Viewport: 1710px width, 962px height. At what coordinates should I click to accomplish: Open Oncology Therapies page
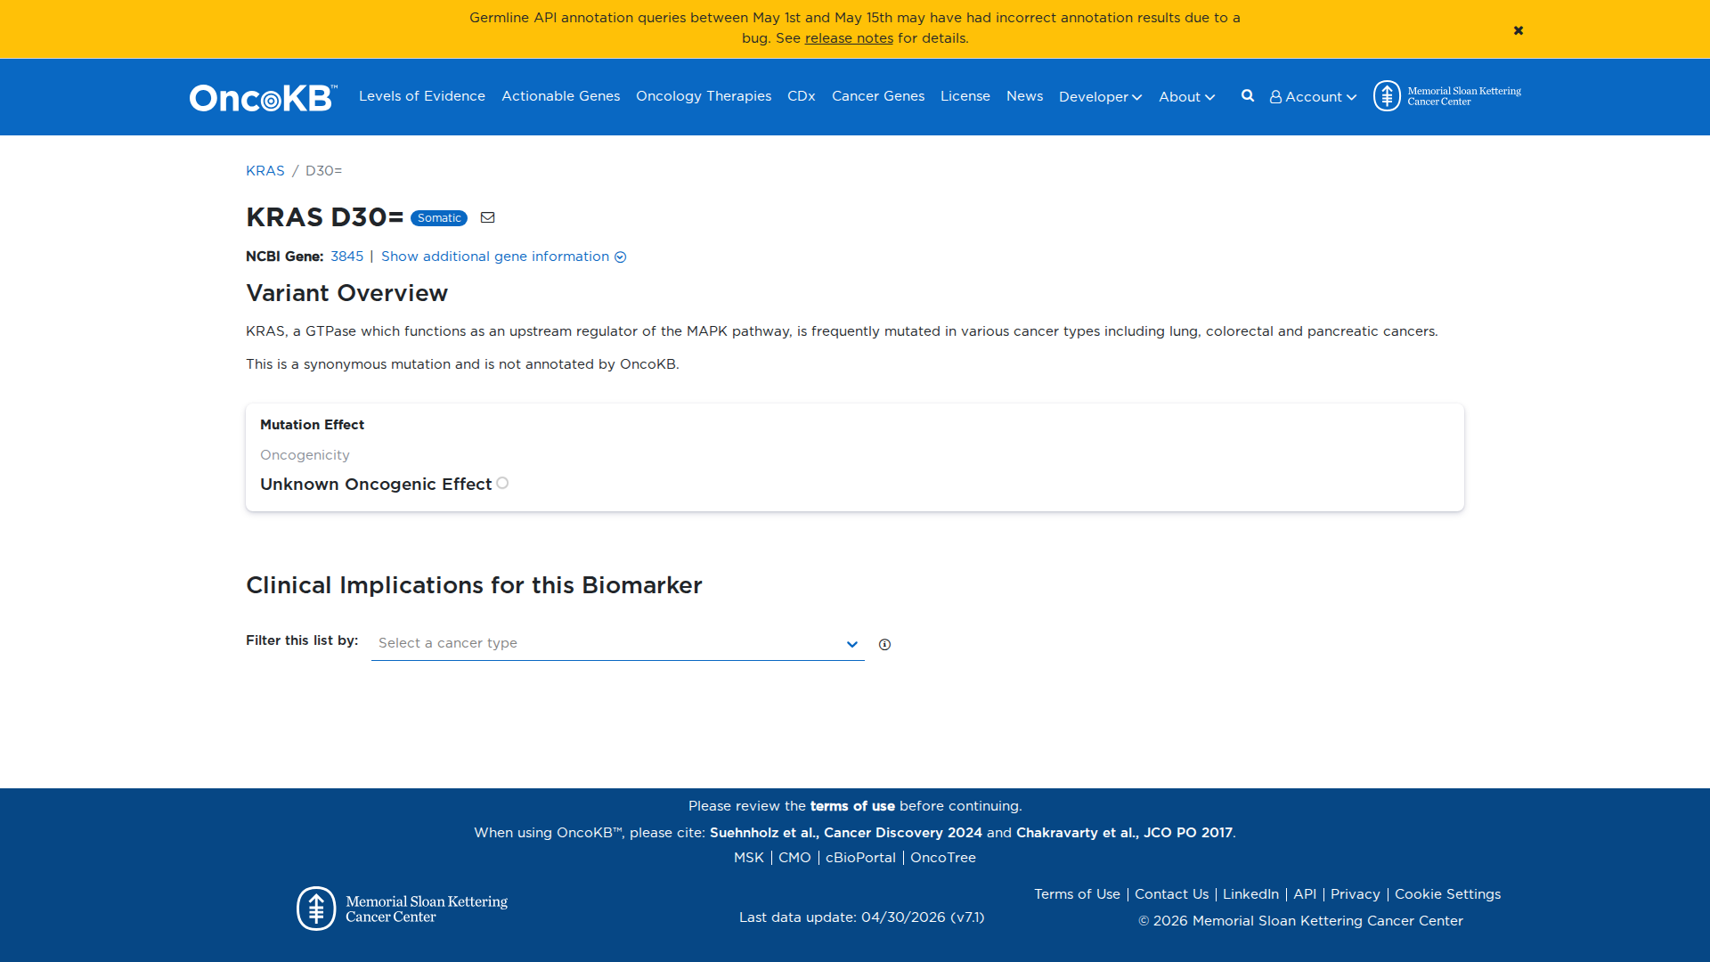coord(704,96)
